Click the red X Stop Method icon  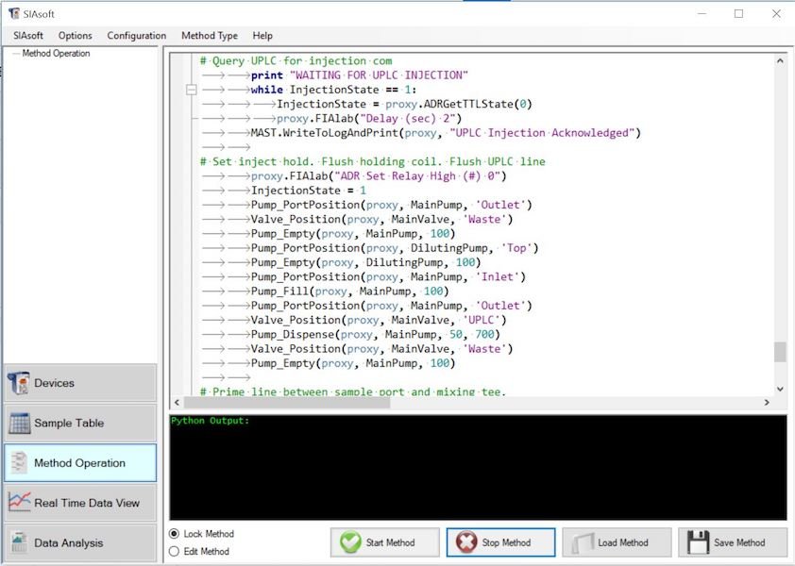(466, 542)
